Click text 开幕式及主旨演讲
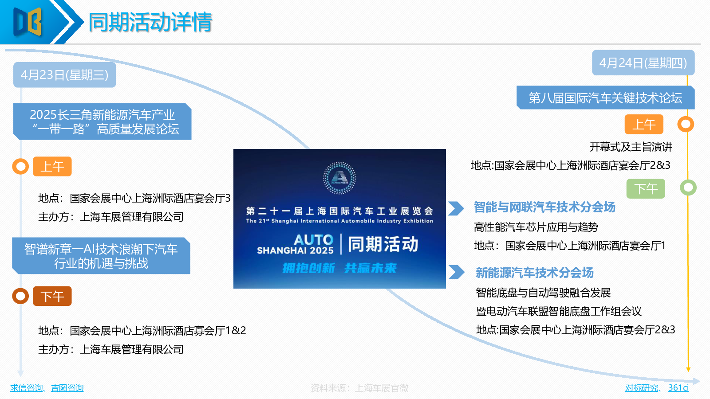Screen dimensions: 710x399 [x=631, y=147]
